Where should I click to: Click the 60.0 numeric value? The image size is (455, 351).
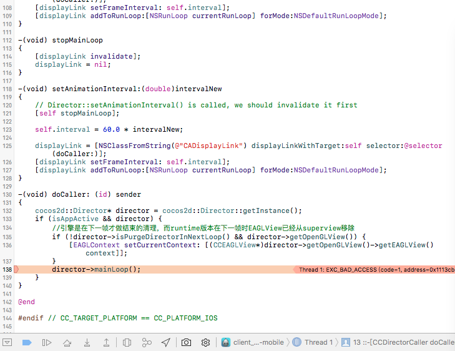[111, 129]
